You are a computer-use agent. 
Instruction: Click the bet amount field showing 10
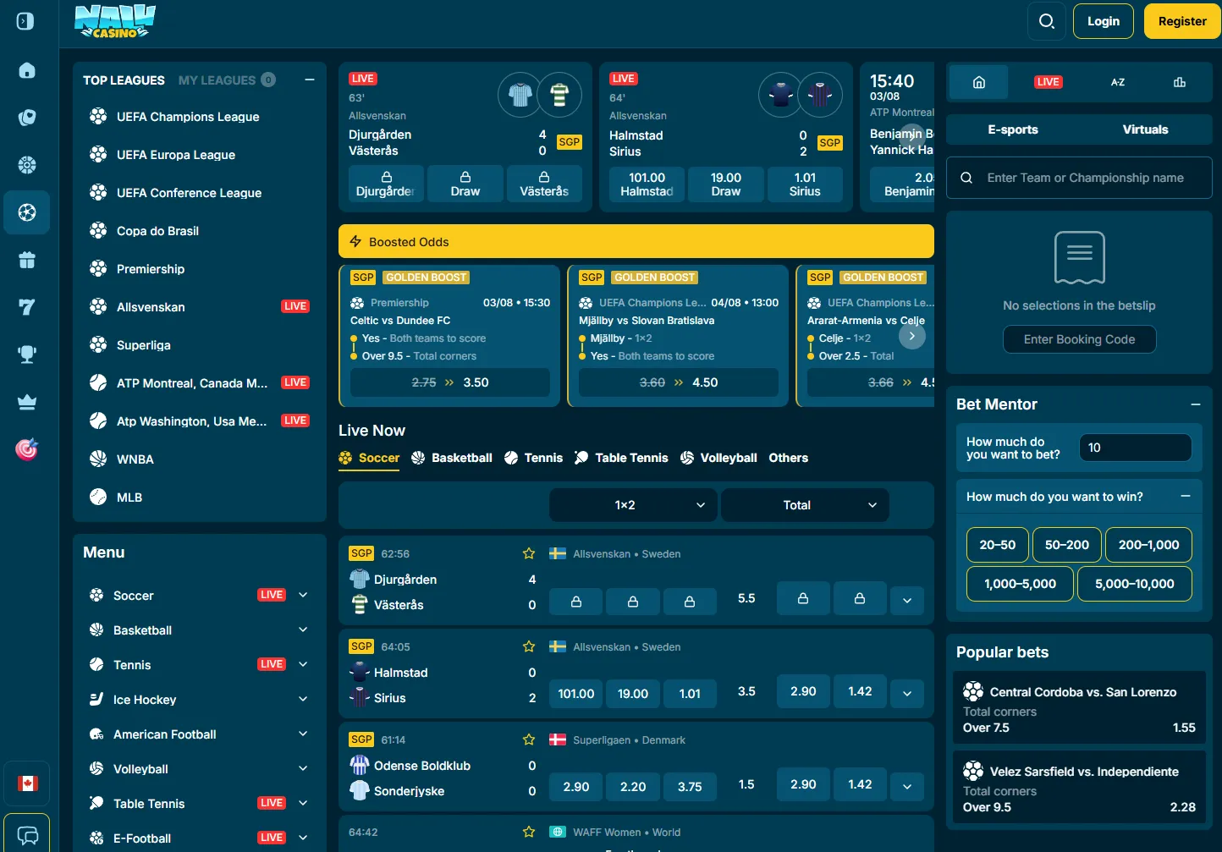pos(1136,448)
